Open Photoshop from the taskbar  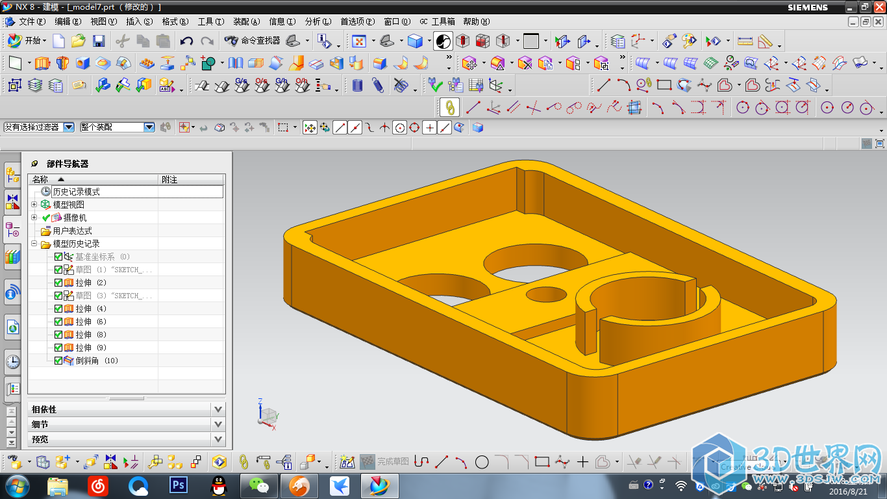pos(178,485)
